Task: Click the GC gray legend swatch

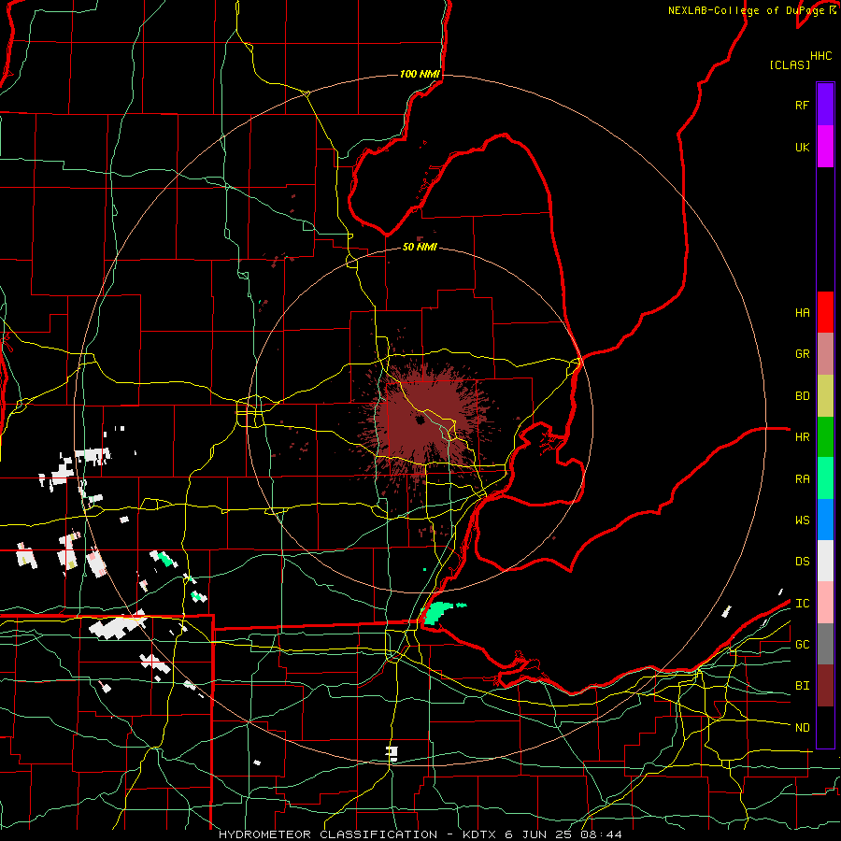Action: point(825,644)
